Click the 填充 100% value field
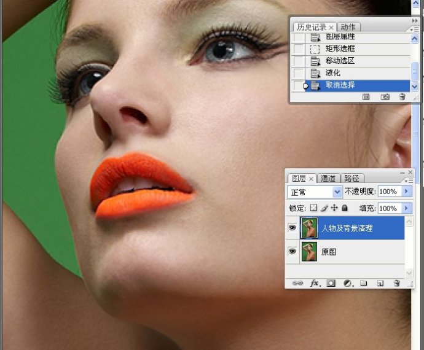 (390, 208)
